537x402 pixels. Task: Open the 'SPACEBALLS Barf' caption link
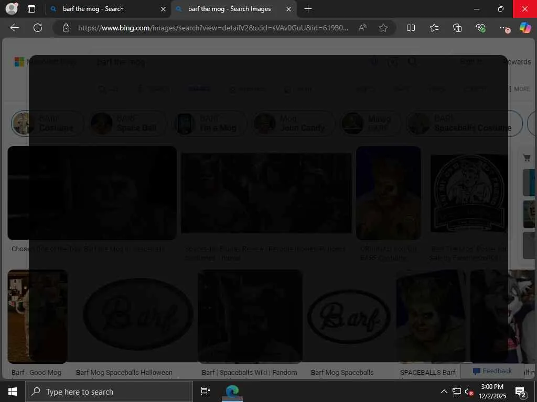pyautogui.click(x=427, y=372)
